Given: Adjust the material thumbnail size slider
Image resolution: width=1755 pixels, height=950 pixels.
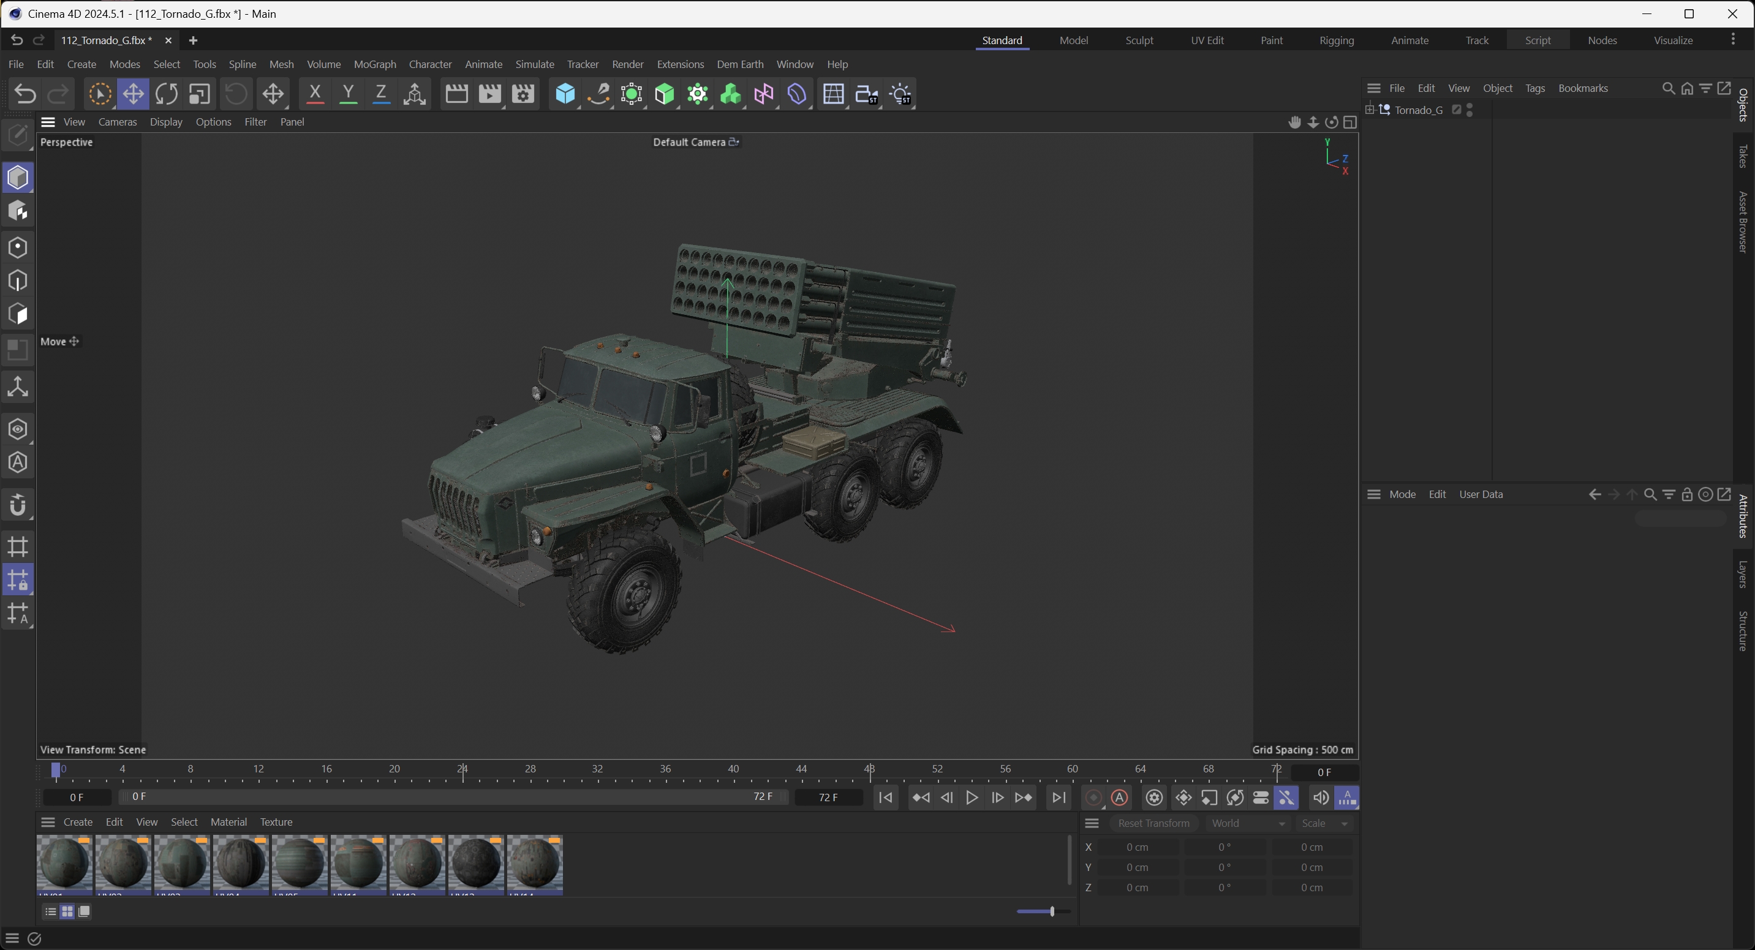Looking at the screenshot, I should [x=1052, y=911].
